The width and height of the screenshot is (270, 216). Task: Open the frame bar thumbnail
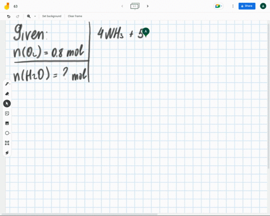click(135, 6)
